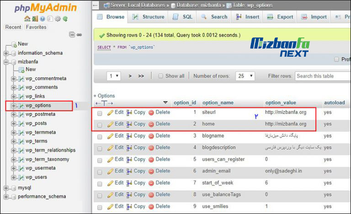This screenshot has height=214, width=351.
Task: Open the Export tab
Action: pos(280,17)
